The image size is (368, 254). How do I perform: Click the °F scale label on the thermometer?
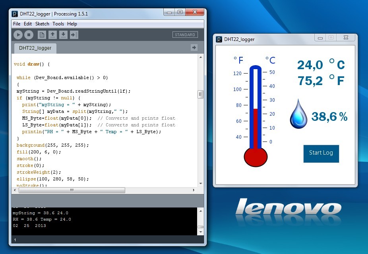(238, 60)
